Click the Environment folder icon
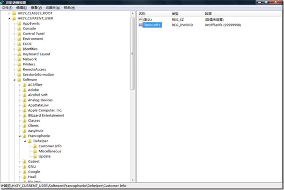284x190 pixels. pyautogui.click(x=19, y=39)
